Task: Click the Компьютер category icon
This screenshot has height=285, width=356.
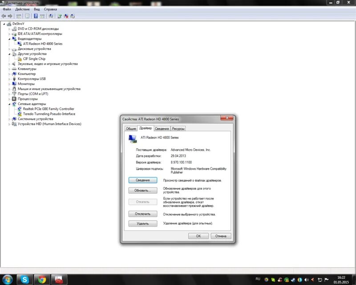Action: point(14,73)
